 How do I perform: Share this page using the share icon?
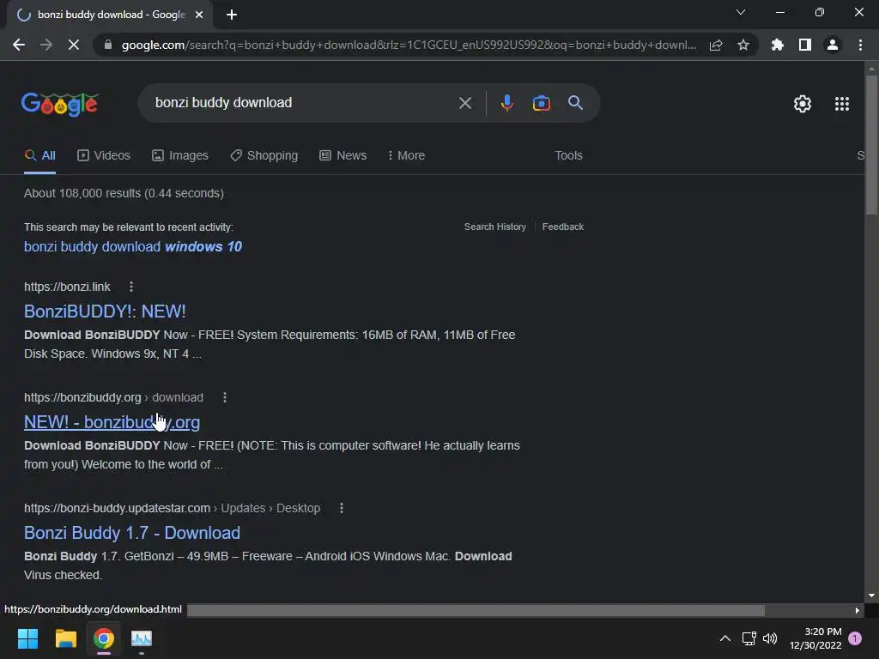pyautogui.click(x=716, y=45)
